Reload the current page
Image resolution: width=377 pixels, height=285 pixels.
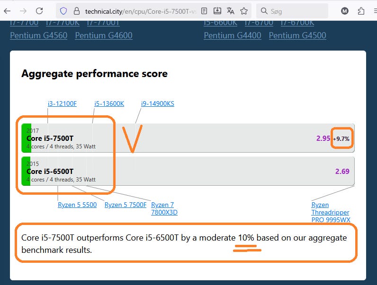coord(39,11)
